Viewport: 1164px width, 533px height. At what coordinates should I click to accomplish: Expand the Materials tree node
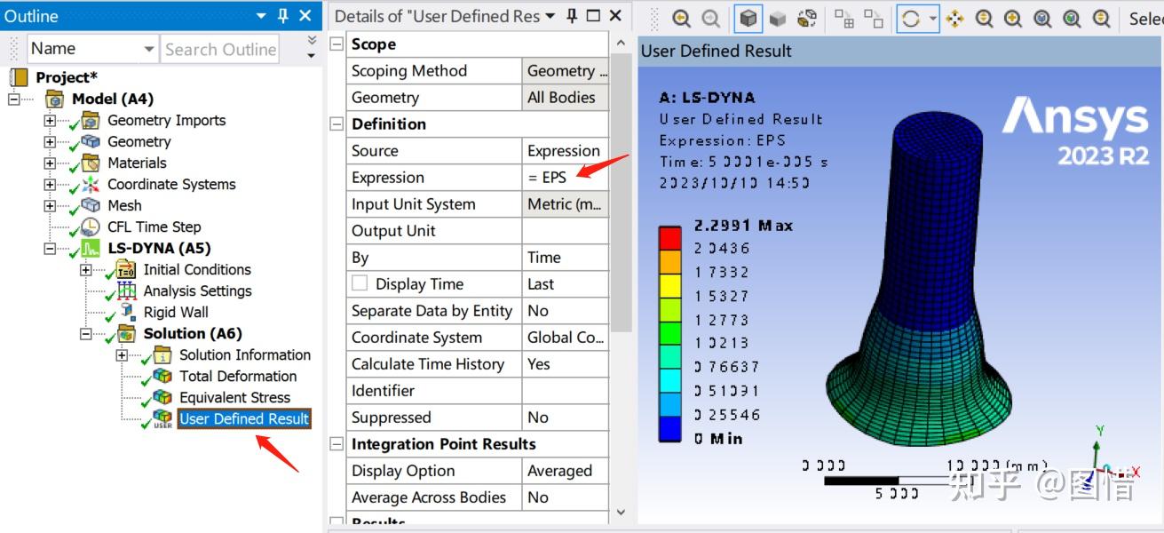[50, 163]
